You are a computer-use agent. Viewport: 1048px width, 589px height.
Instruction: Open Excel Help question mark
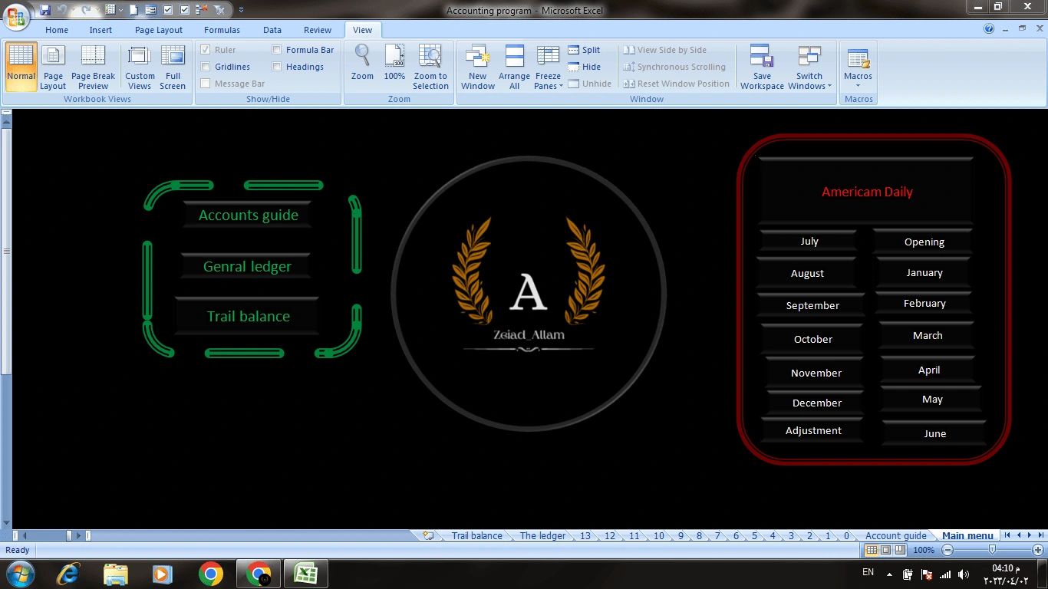[x=989, y=29]
